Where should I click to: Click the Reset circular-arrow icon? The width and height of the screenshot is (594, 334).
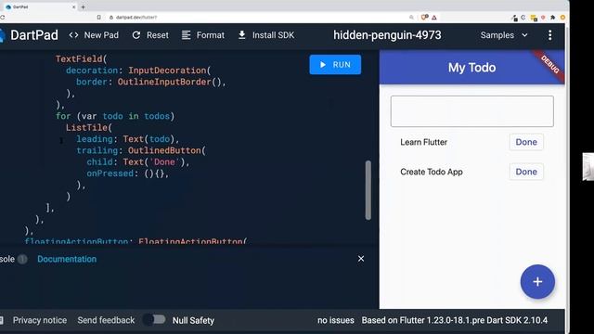point(136,35)
